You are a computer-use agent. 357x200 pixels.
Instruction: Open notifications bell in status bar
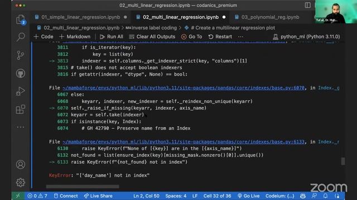click(325, 196)
